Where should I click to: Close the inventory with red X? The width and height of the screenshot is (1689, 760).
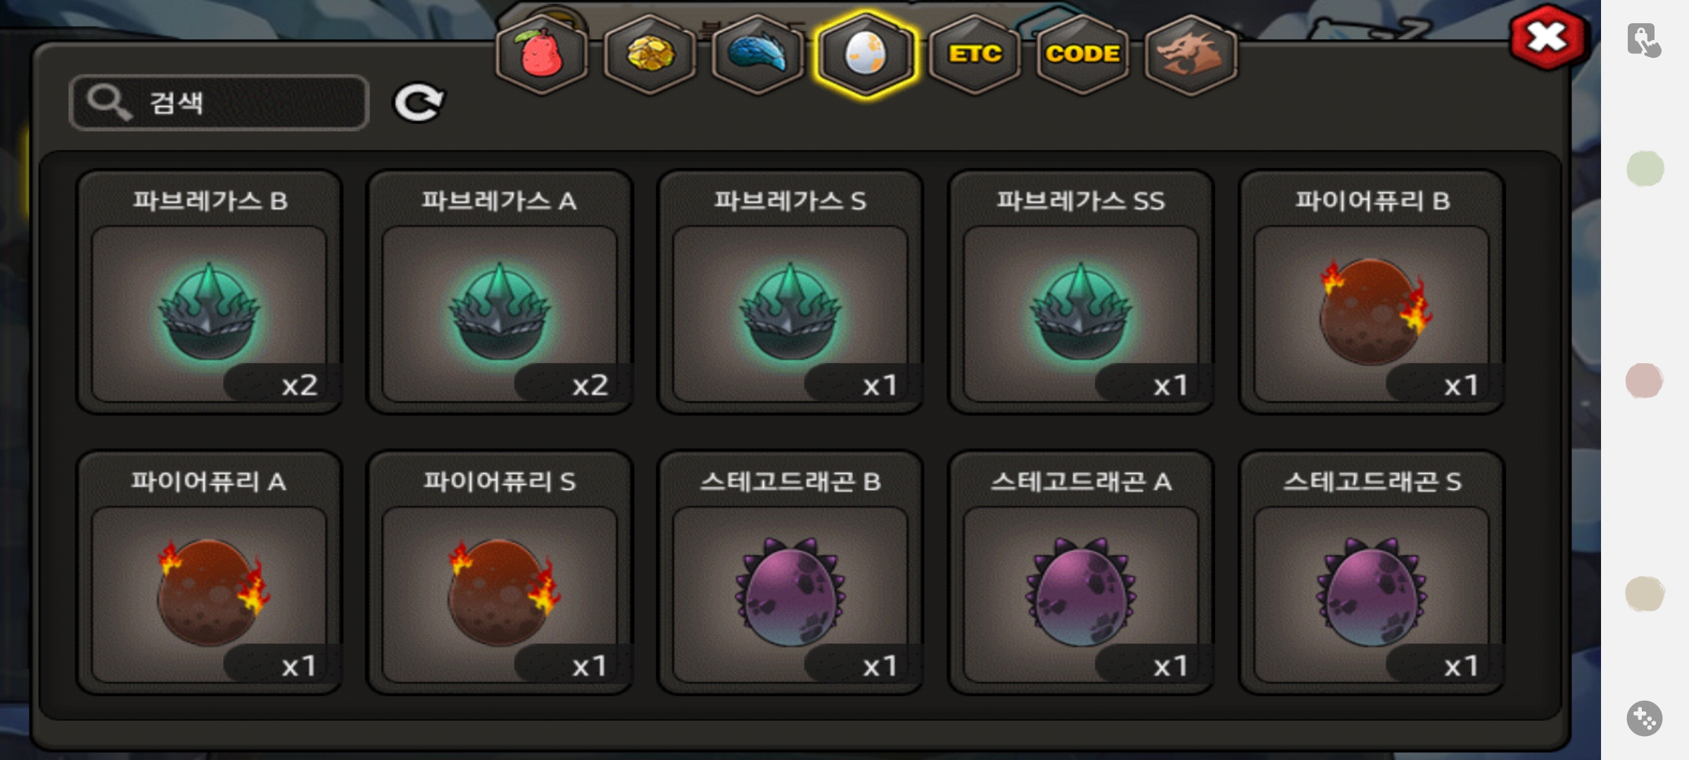point(1547,38)
